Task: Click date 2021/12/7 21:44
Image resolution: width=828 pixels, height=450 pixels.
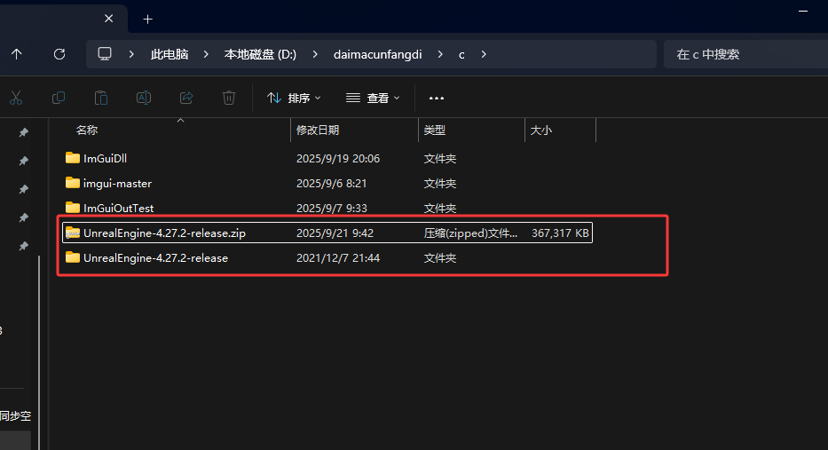Action: click(338, 257)
